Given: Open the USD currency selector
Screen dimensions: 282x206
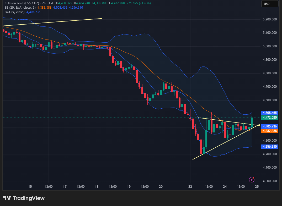Looking at the screenshot, I should pyautogui.click(x=270, y=4).
